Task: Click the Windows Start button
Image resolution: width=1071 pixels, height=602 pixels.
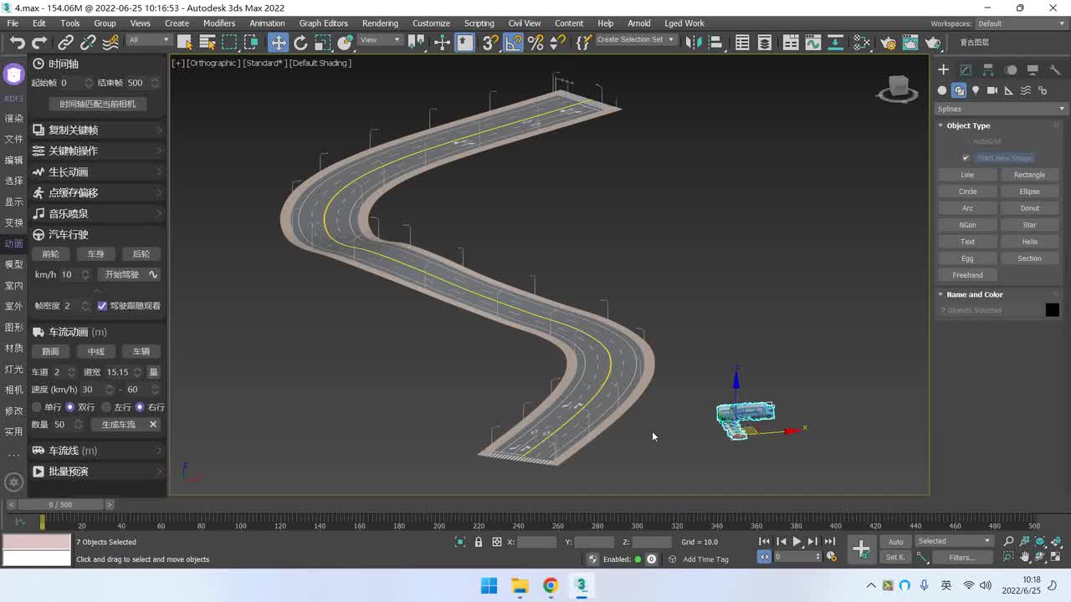Action: [489, 585]
